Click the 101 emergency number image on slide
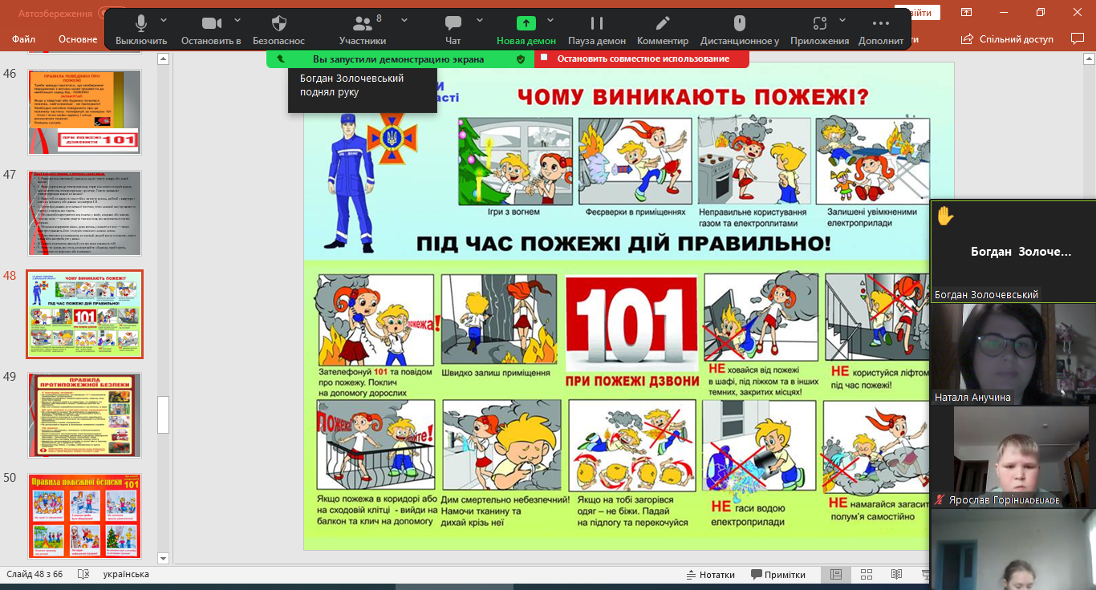 631,323
